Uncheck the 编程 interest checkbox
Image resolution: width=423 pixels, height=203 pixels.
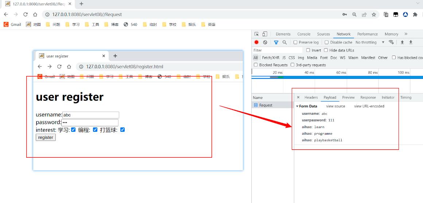click(95, 130)
